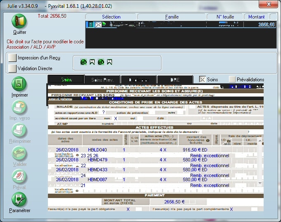Open the DRE tab
The image size is (281, 222).
coord(175,80)
